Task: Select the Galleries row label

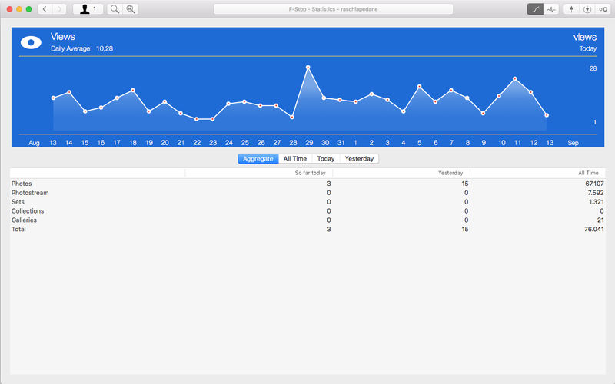Action: [24, 220]
